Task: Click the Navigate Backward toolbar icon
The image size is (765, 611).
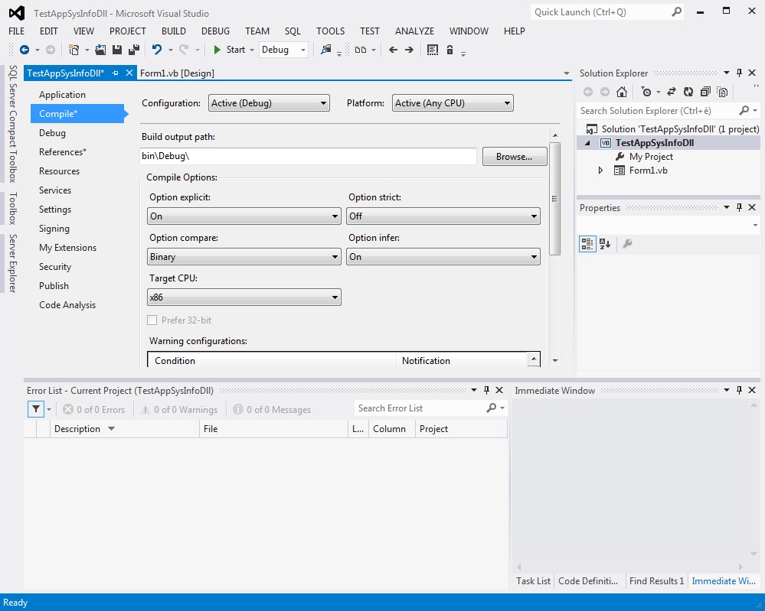Action: [25, 50]
